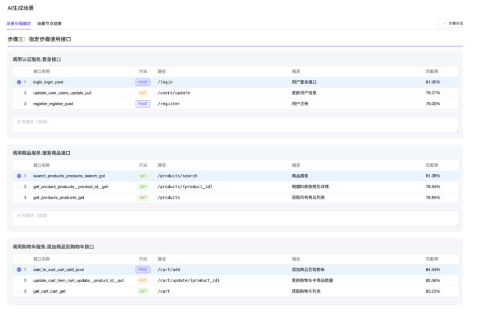Click the match rate 81.05%
Viewport: 486px width, 312px height.
point(433,82)
